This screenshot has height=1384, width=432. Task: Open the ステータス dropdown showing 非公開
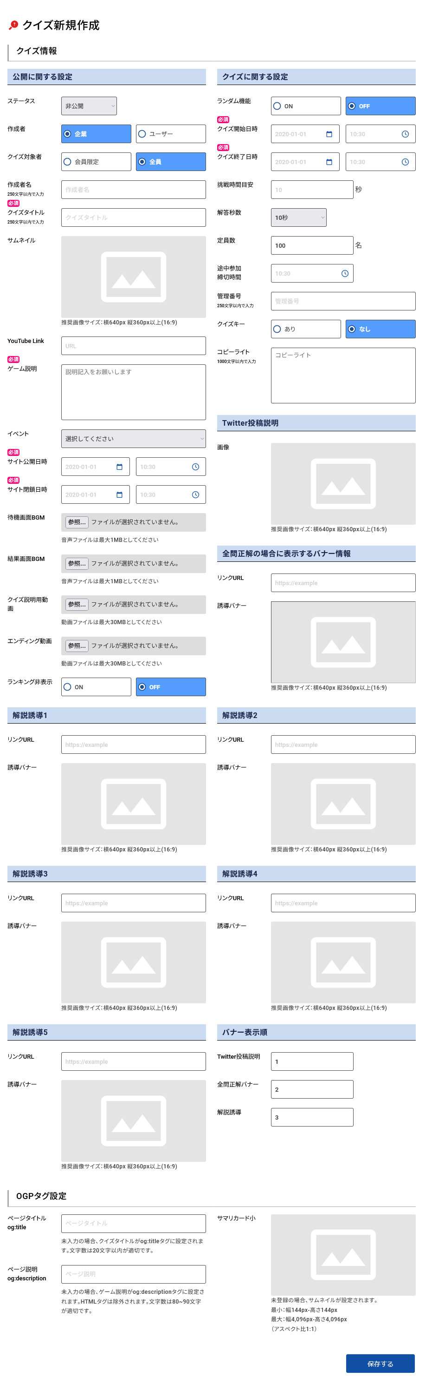(89, 106)
